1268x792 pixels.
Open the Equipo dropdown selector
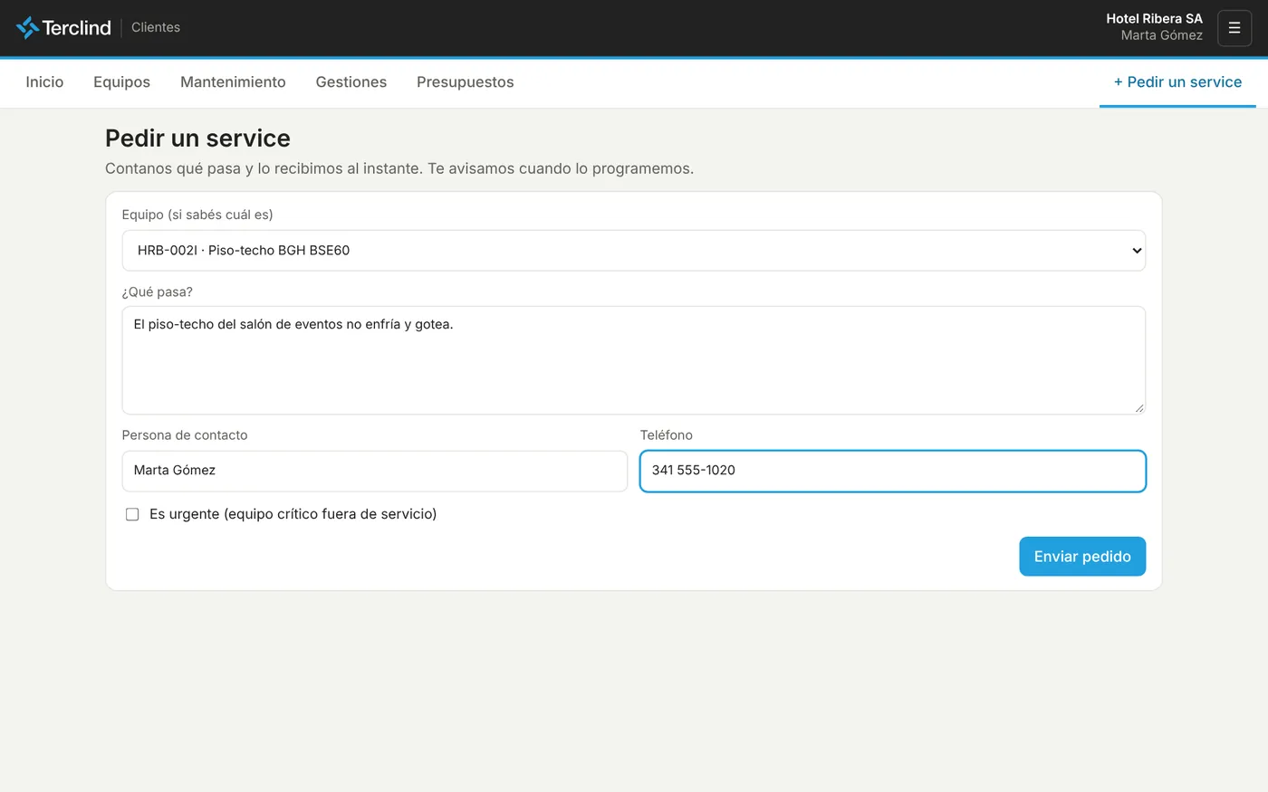tap(634, 251)
